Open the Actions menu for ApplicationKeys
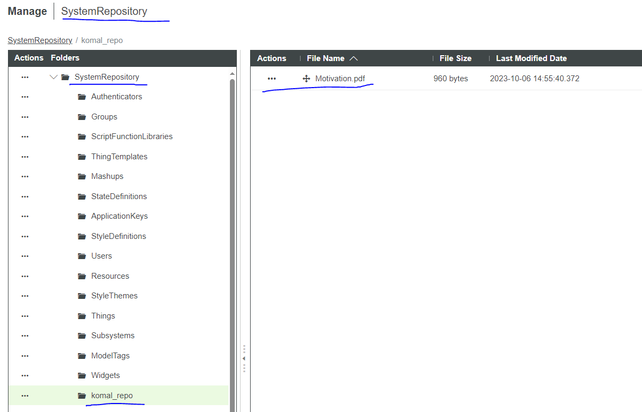This screenshot has width=642, height=412. 24,216
